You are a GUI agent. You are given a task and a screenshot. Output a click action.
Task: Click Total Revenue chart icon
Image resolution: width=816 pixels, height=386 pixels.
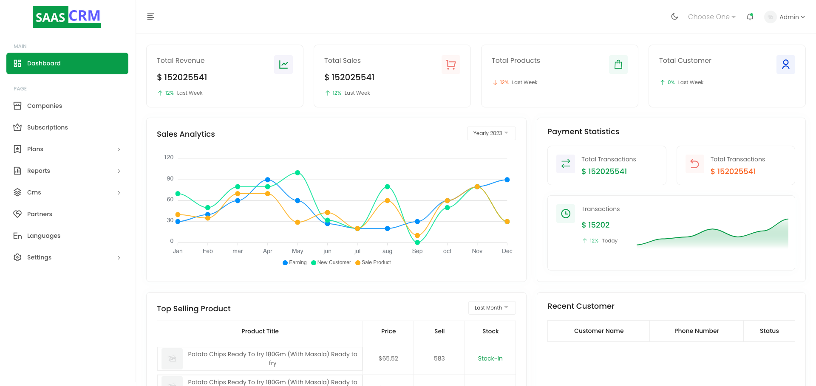point(283,65)
